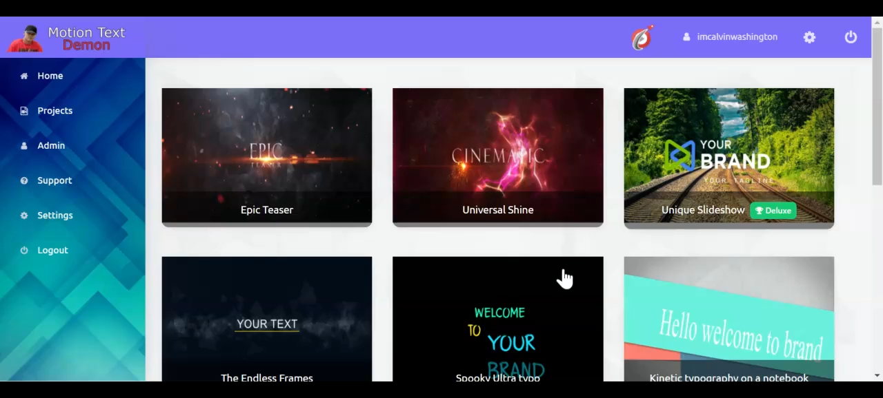Click the Logout power icon in sidebar
The height and width of the screenshot is (398, 883).
(x=24, y=250)
